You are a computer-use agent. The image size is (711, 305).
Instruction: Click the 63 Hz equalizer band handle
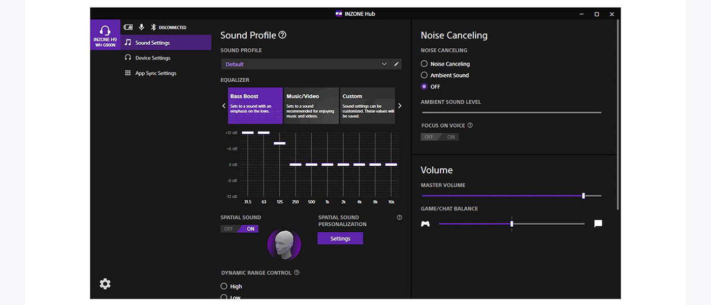(x=264, y=133)
